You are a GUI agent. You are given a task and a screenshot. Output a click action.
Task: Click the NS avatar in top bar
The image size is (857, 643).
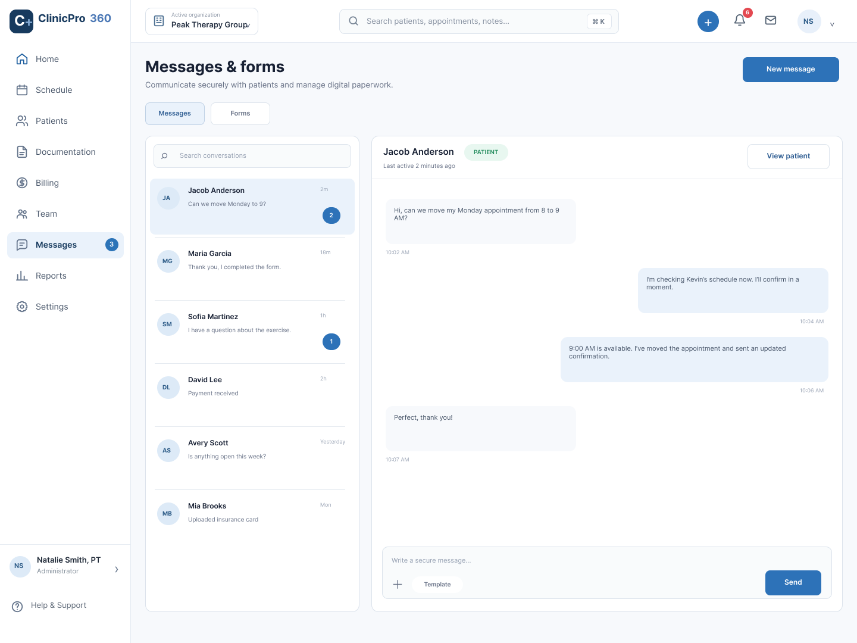coord(808,21)
